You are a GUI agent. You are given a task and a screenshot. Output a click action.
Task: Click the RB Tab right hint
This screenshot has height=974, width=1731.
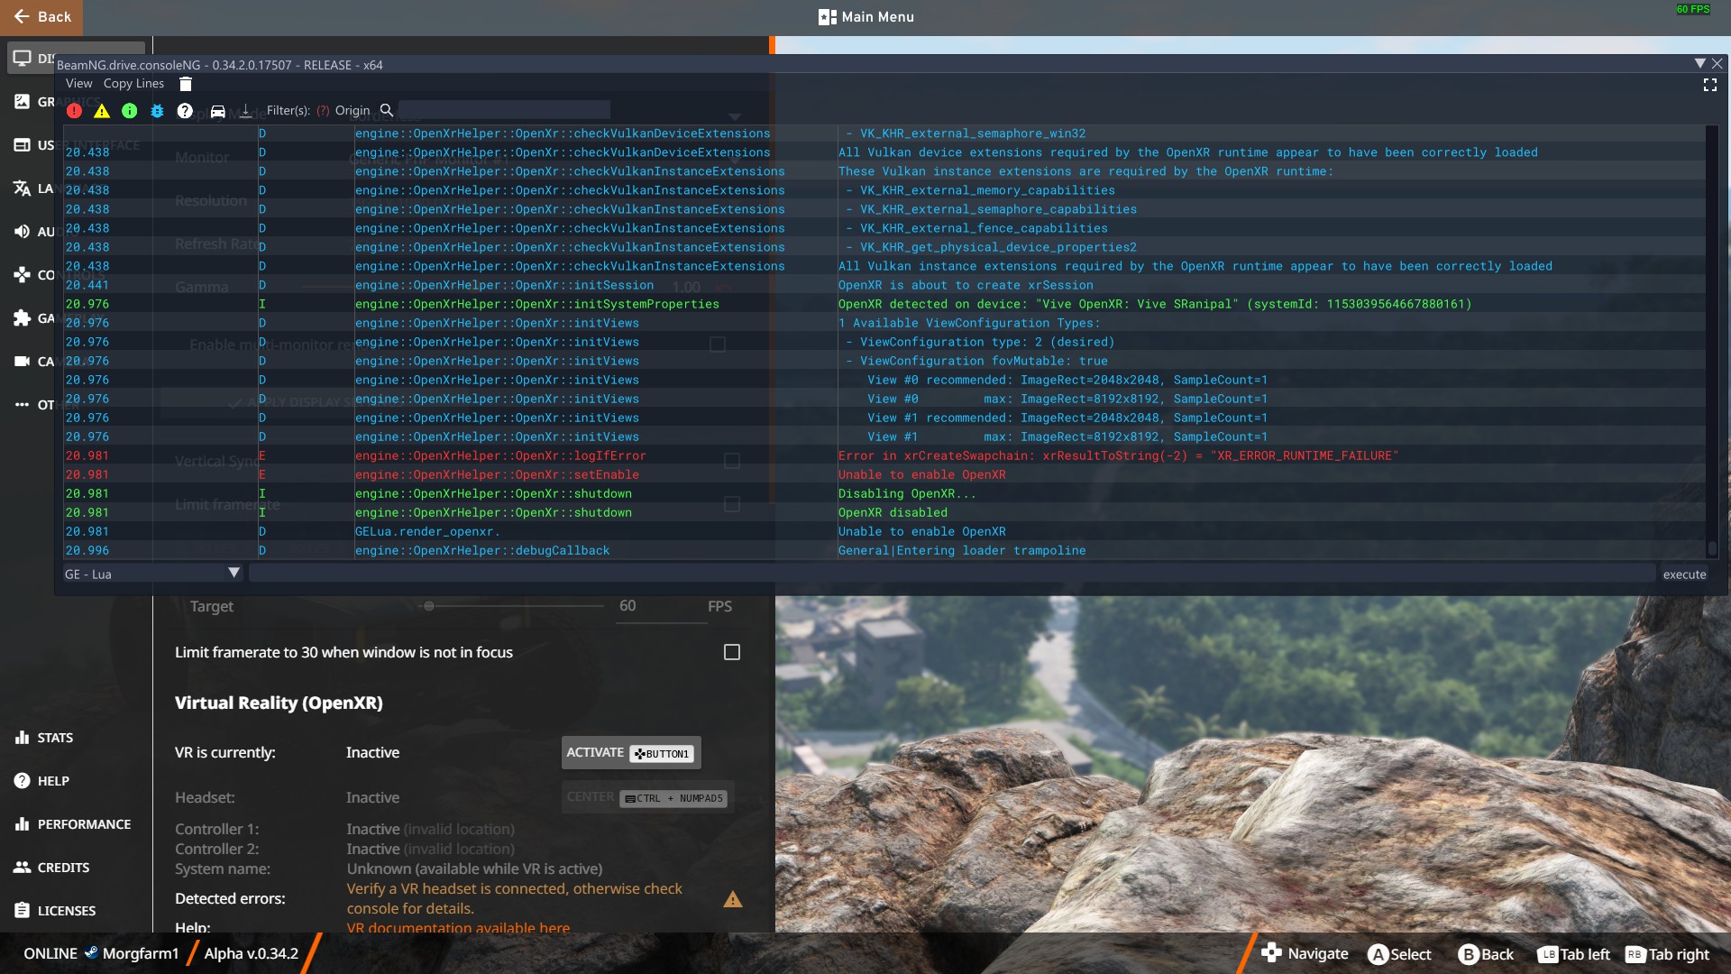click(x=1667, y=954)
